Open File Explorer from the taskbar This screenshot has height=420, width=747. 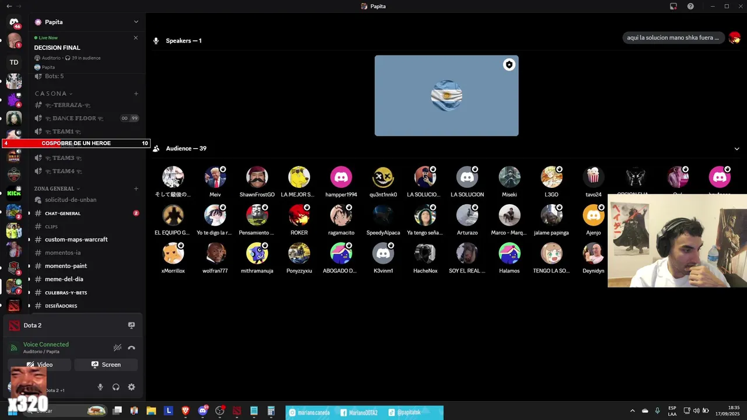click(x=151, y=411)
